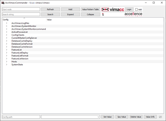Click the Login button
This screenshot has width=166, height=121.
point(129,9)
